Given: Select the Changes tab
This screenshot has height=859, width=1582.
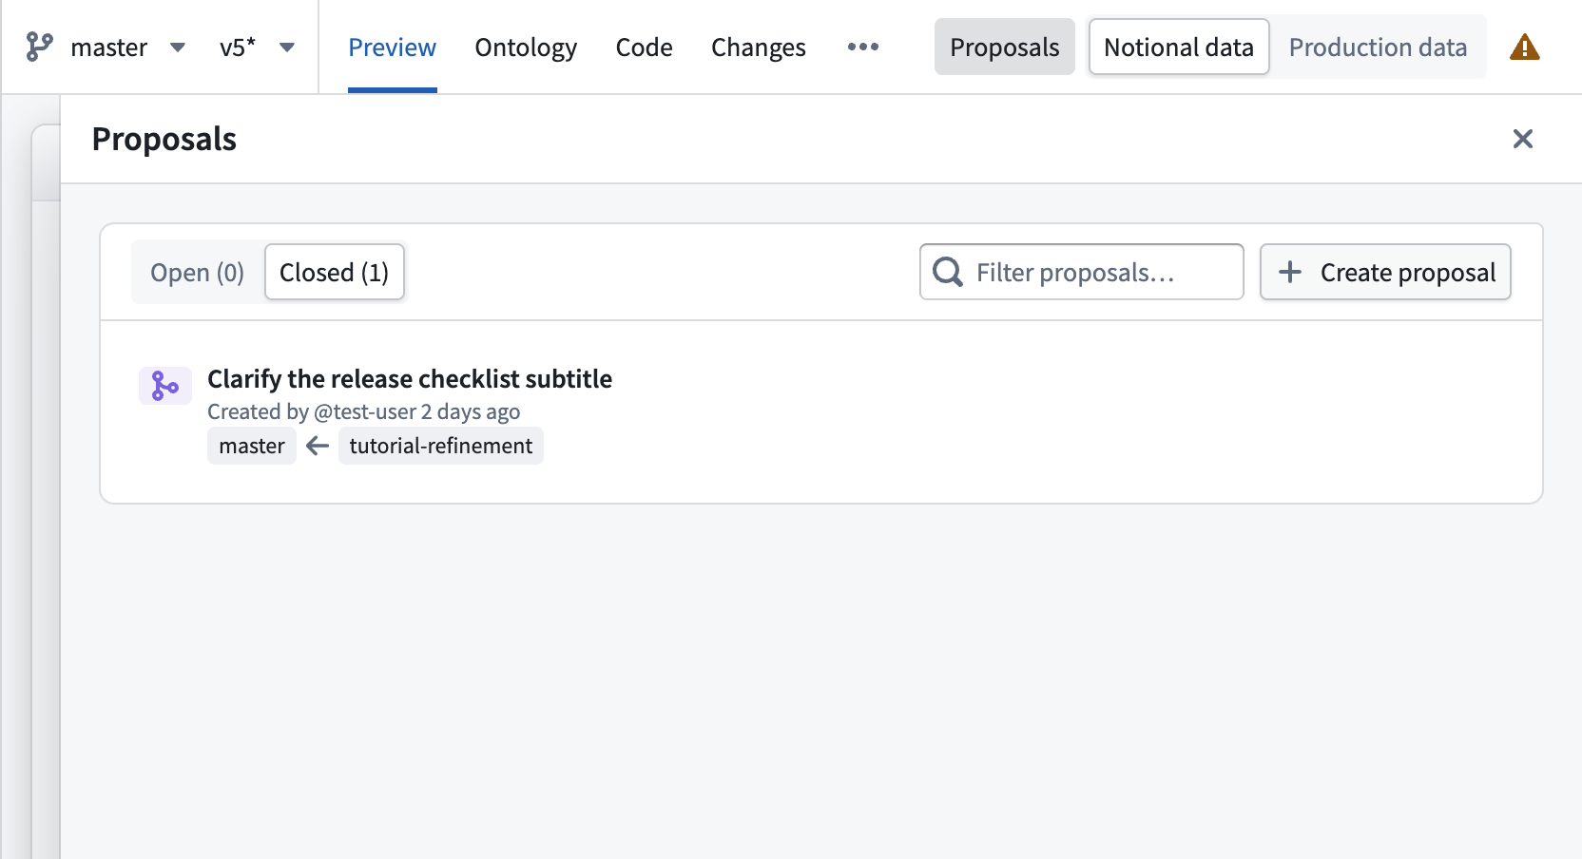Looking at the screenshot, I should pyautogui.click(x=758, y=48).
